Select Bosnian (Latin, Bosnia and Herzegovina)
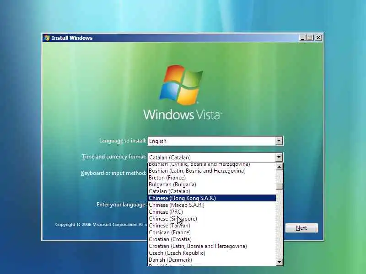The height and width of the screenshot is (274, 366). (x=212, y=171)
